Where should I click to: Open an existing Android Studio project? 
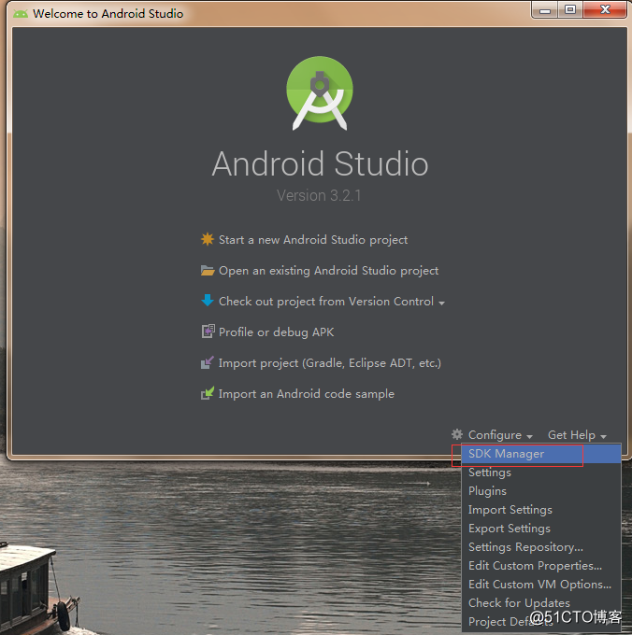[328, 271]
